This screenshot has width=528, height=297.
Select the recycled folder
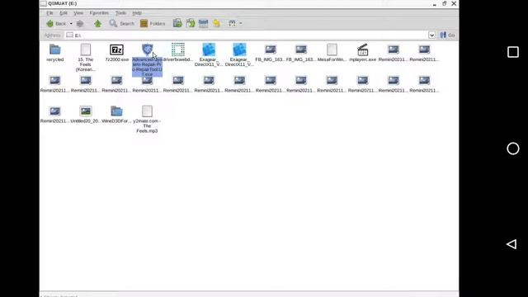coord(55,53)
